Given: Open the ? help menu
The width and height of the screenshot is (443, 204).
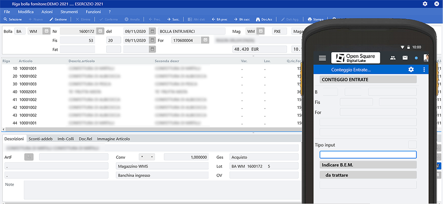Looking at the screenshot, I should [110, 12].
